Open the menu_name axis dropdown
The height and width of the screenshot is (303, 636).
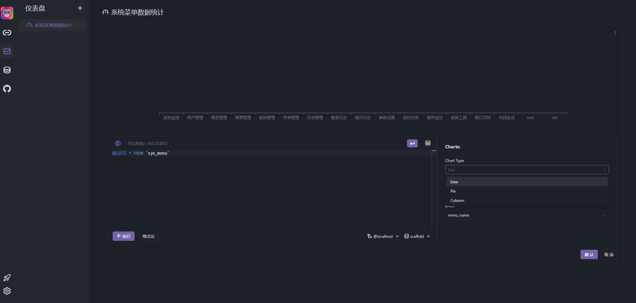(527, 215)
